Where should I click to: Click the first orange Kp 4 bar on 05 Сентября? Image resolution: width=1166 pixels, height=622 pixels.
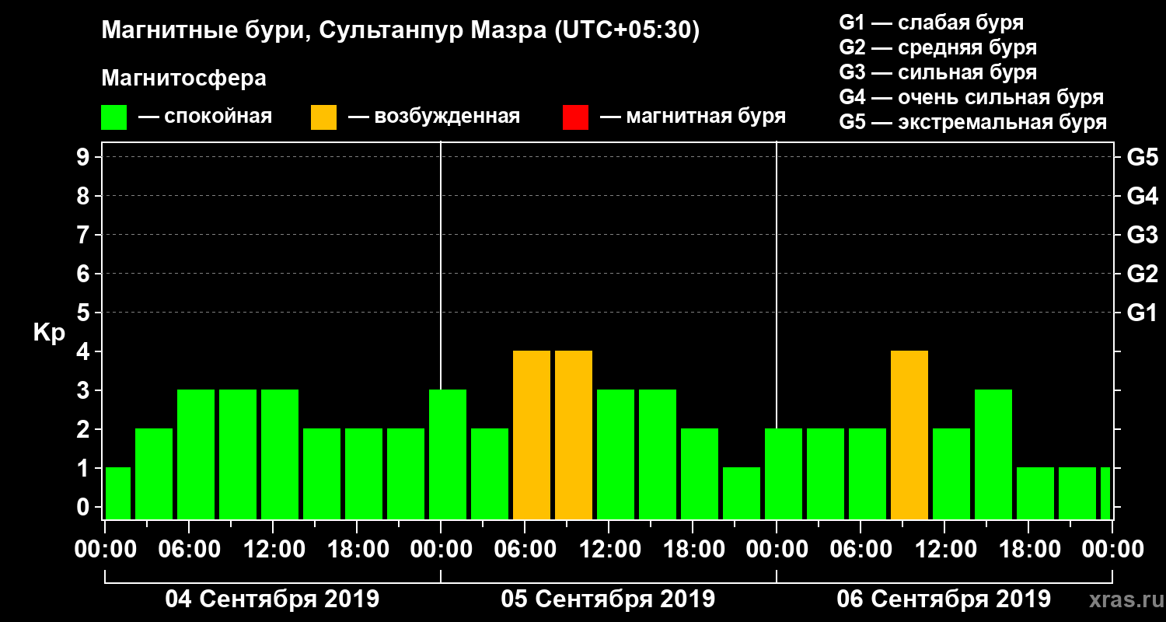pyautogui.click(x=532, y=435)
